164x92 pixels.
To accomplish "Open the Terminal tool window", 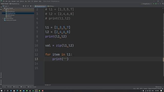I will click(x=23, y=87).
